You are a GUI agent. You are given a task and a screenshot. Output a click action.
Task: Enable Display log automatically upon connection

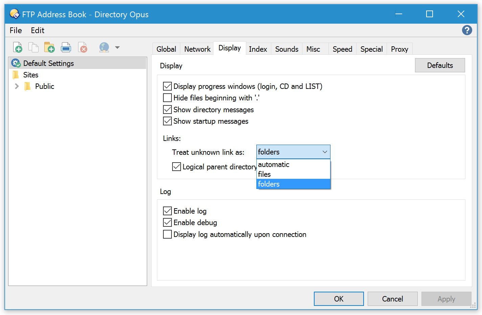(x=167, y=234)
